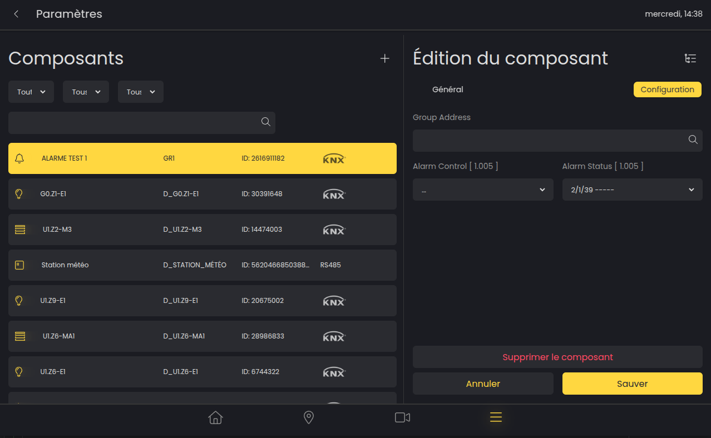Click the search magnifier in components search

265,122
